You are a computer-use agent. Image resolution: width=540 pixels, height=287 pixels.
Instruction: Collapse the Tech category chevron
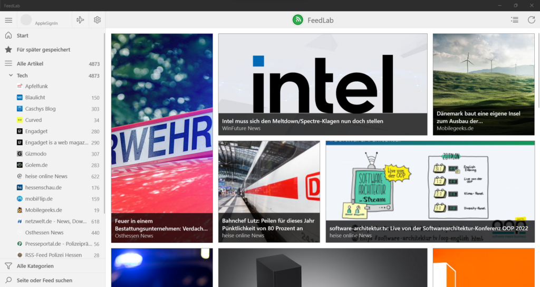coord(11,75)
